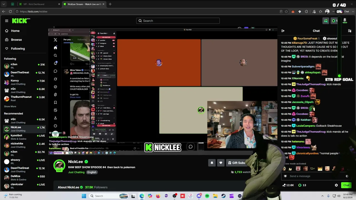
Task: Open Windows Start menu
Action: [84, 196]
